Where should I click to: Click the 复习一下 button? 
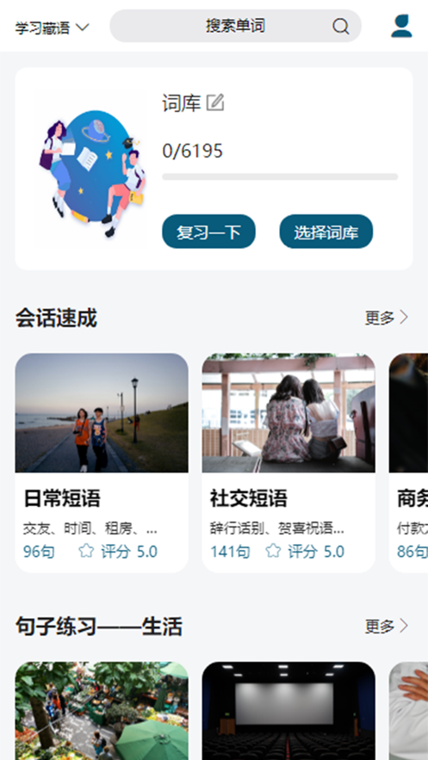[x=209, y=232]
